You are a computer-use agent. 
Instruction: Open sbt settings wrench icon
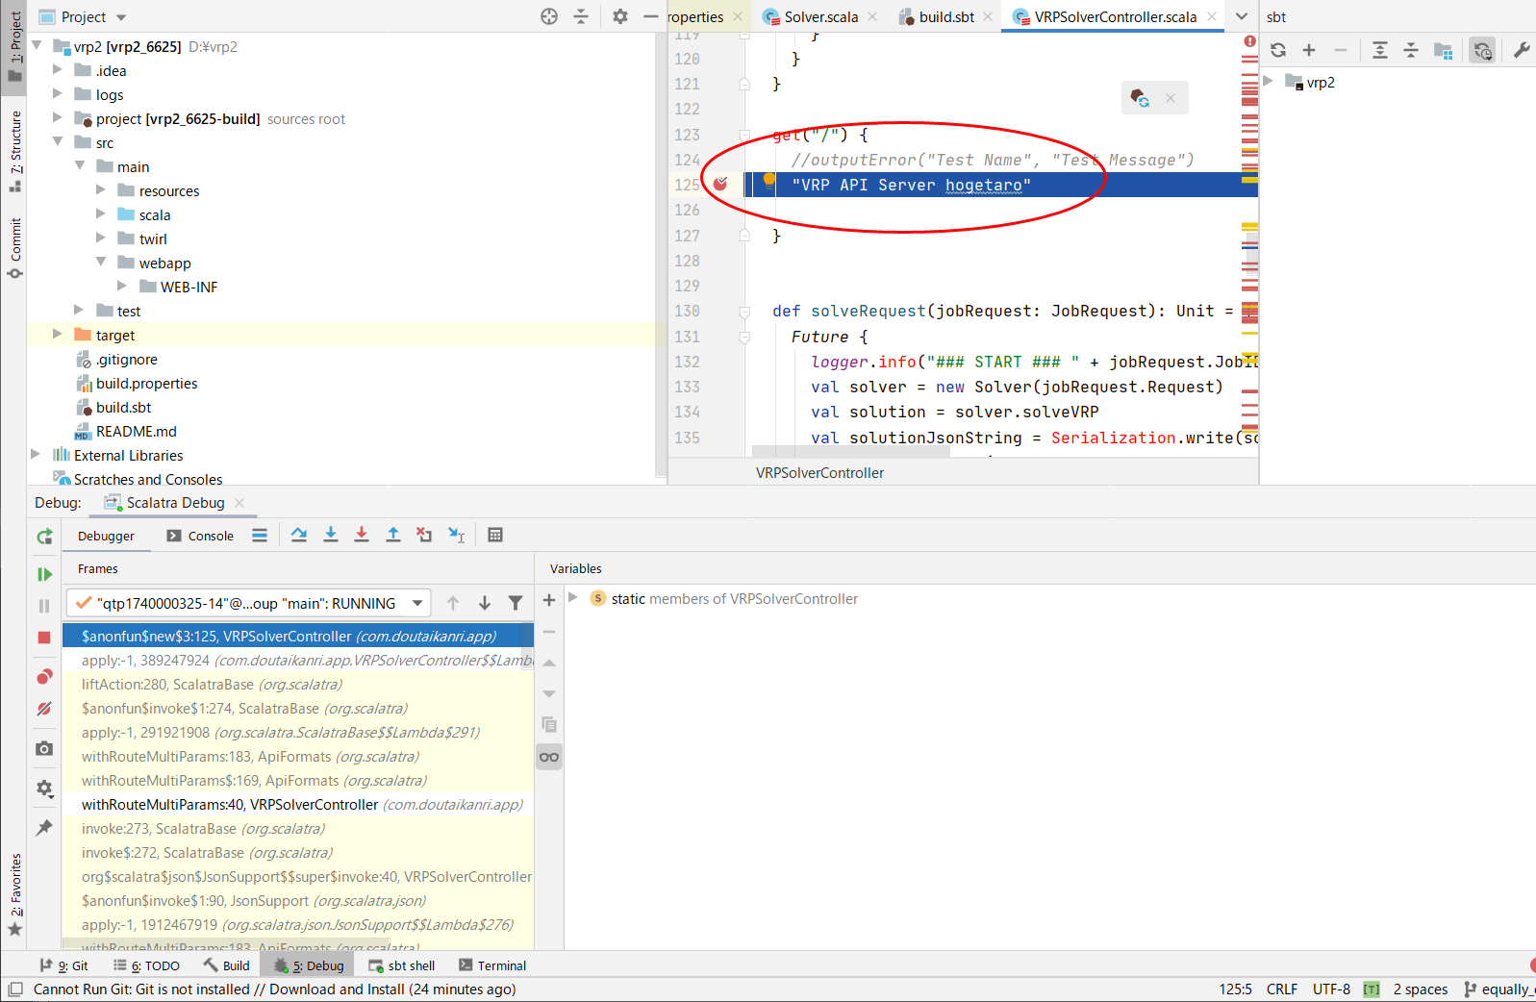pos(1521,50)
